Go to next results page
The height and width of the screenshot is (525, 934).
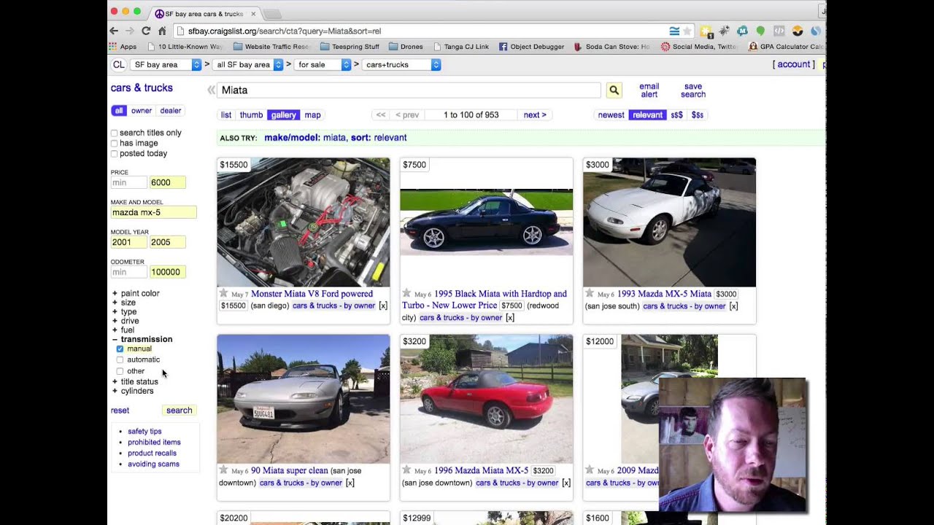click(x=535, y=114)
